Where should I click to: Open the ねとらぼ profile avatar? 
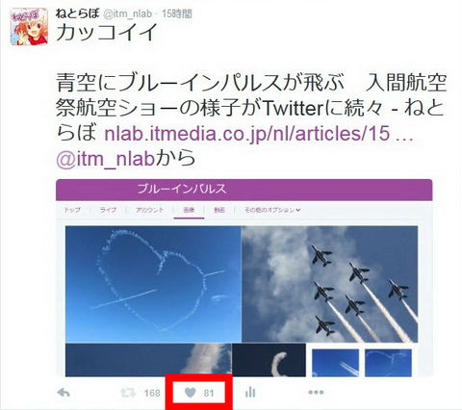(29, 27)
